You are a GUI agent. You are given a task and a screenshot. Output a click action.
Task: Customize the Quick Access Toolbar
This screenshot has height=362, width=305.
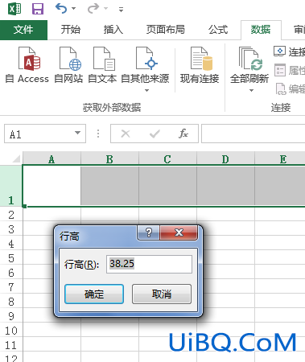121,10
